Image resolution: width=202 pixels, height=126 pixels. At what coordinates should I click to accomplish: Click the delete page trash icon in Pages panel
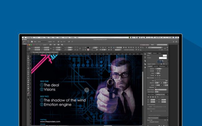coord(166,64)
